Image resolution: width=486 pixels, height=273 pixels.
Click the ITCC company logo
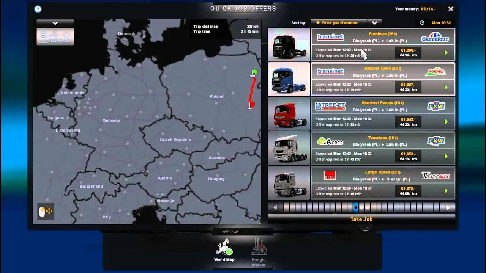pyautogui.click(x=330, y=176)
